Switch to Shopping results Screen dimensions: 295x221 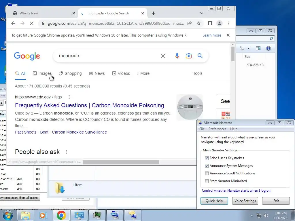click(x=70, y=73)
